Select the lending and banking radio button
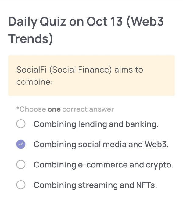 (21, 124)
